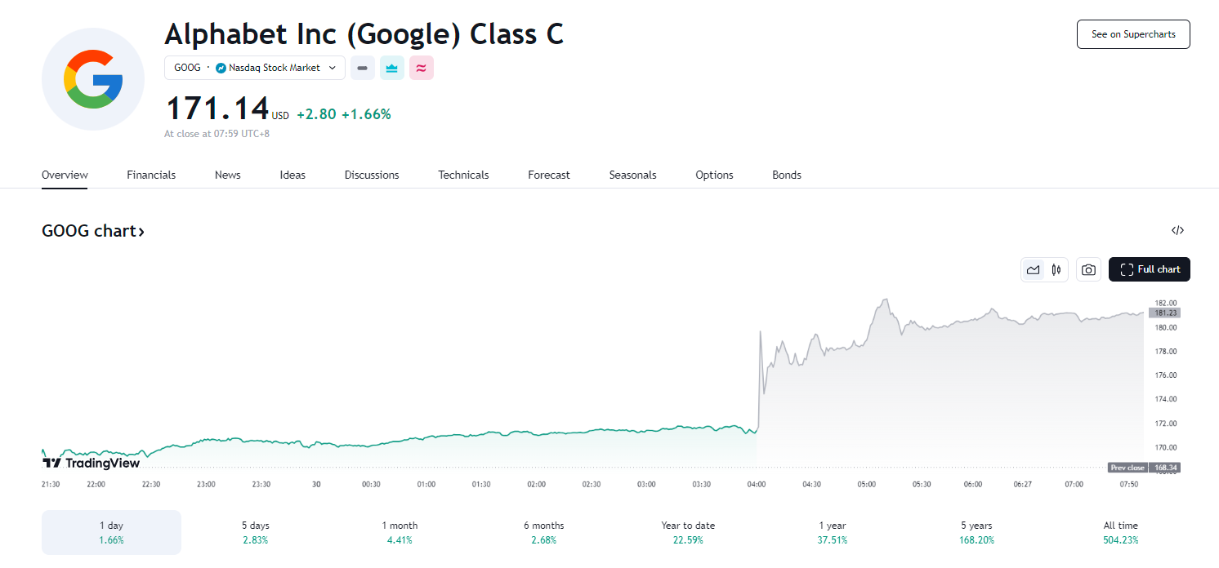Image resolution: width=1219 pixels, height=568 pixels.
Task: Select the 5 days range
Action: [x=253, y=532]
